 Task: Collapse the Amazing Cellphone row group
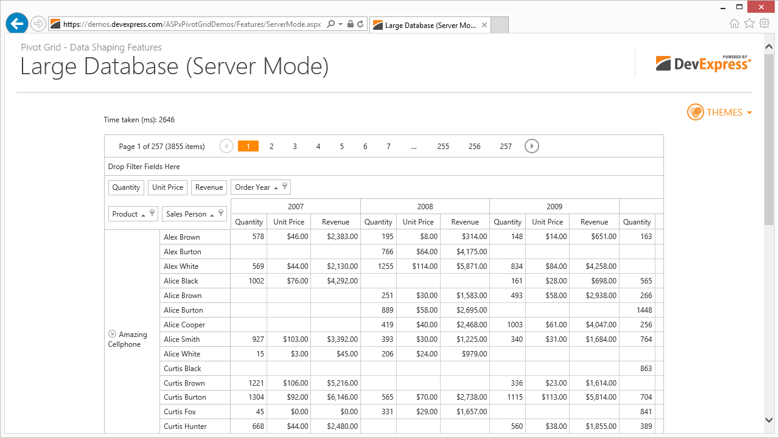[x=112, y=334]
